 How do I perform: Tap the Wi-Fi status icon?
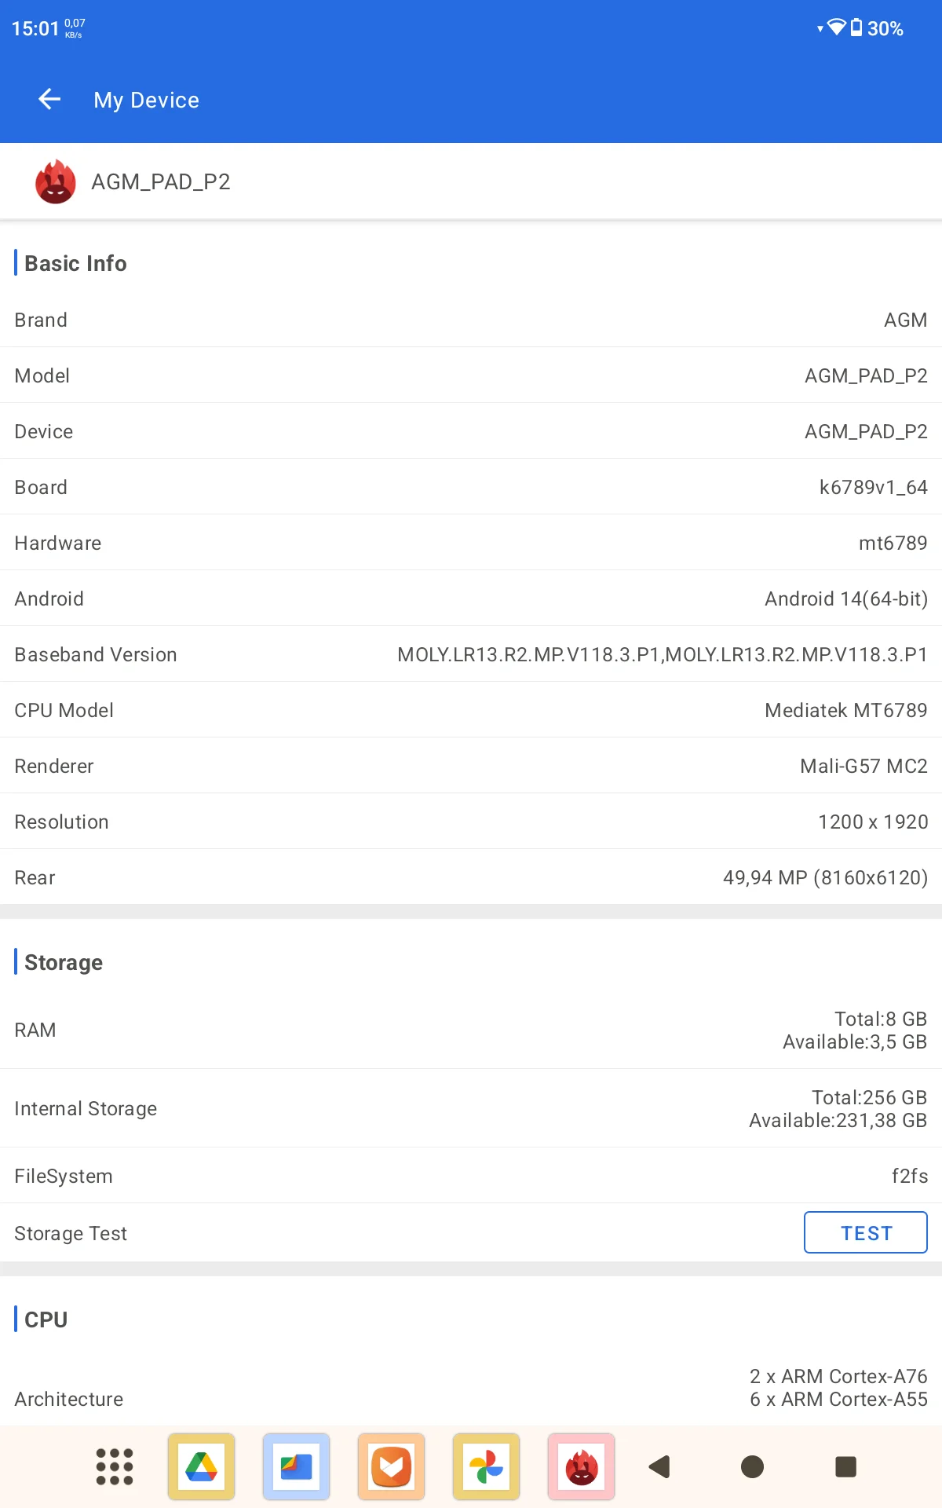pyautogui.click(x=837, y=28)
